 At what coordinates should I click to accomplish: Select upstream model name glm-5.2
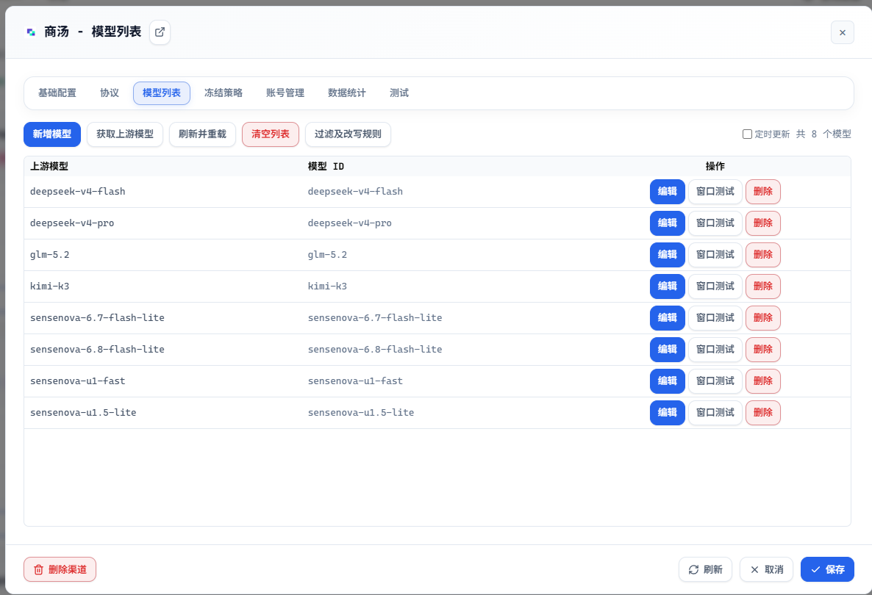[x=49, y=255]
